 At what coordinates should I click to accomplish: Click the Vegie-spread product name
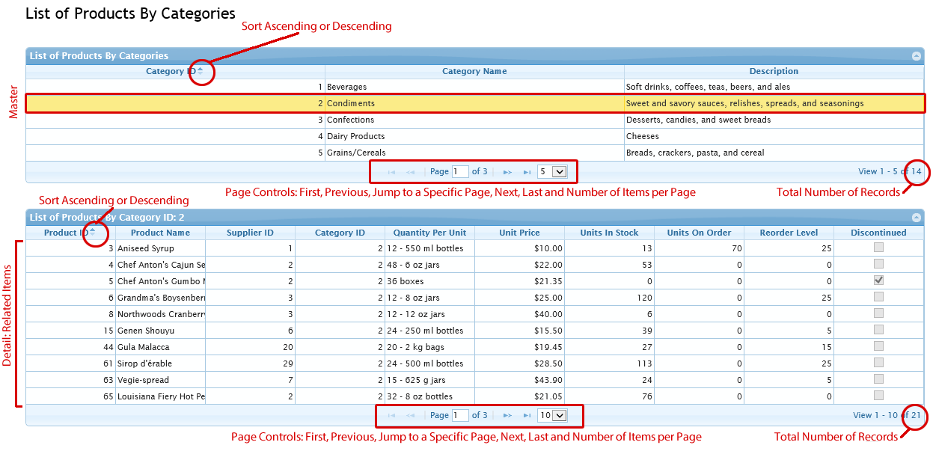[144, 380]
